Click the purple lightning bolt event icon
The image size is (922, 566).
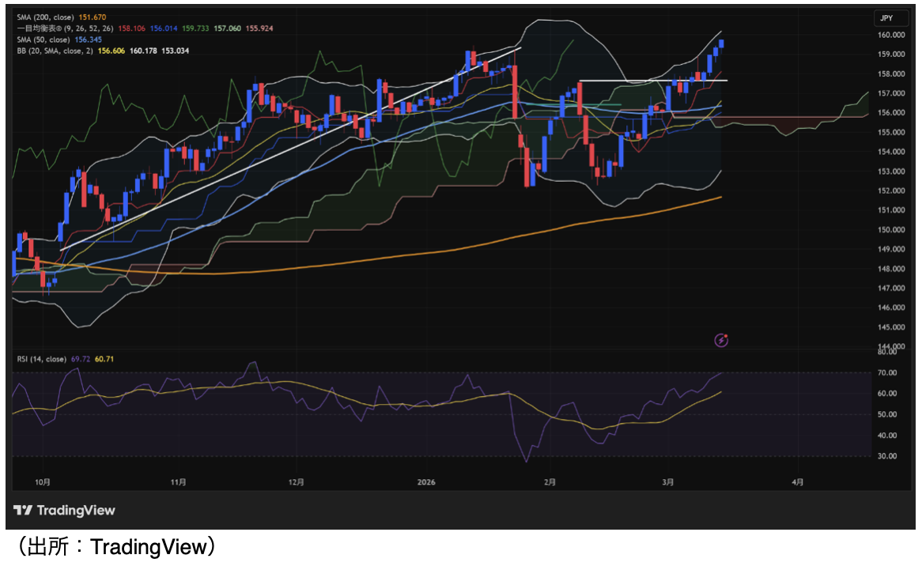721,341
